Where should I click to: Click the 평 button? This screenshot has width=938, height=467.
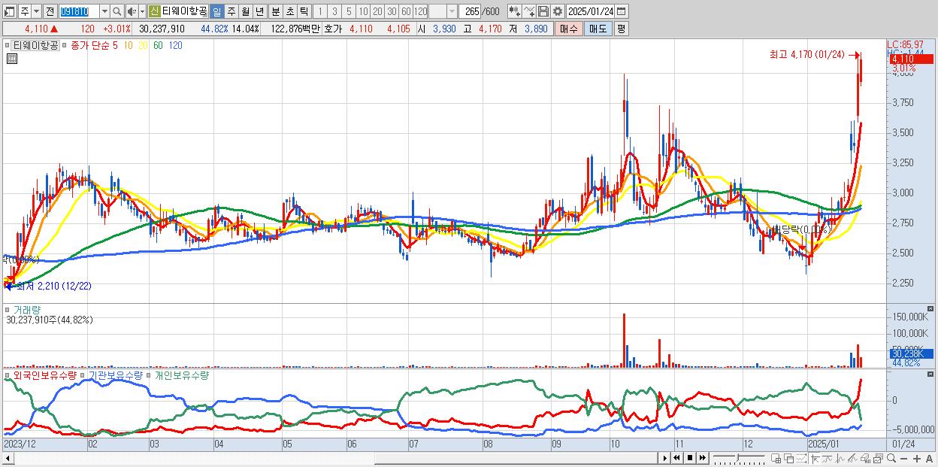coord(621,29)
